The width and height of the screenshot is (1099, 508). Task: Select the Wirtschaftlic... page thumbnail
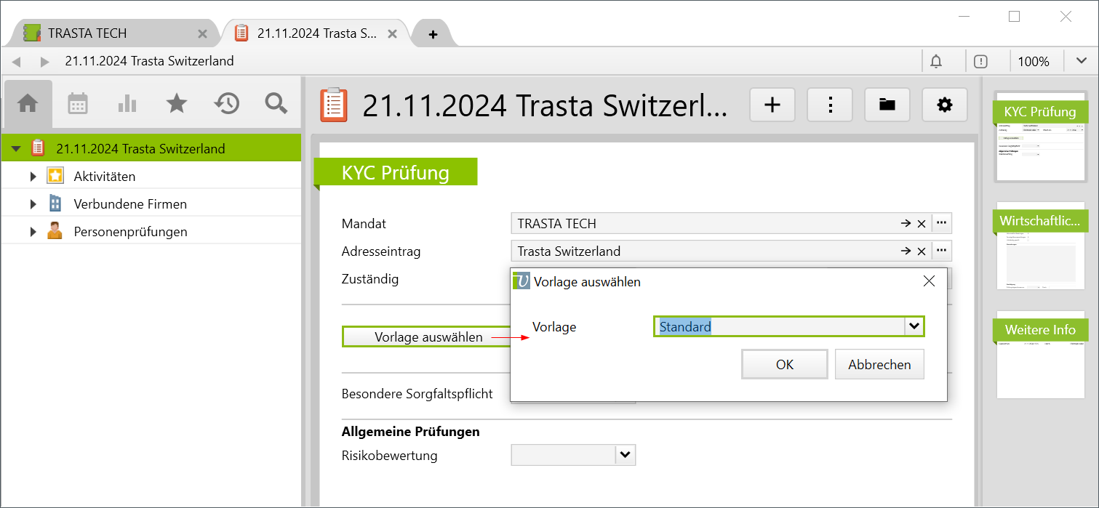pos(1040,246)
